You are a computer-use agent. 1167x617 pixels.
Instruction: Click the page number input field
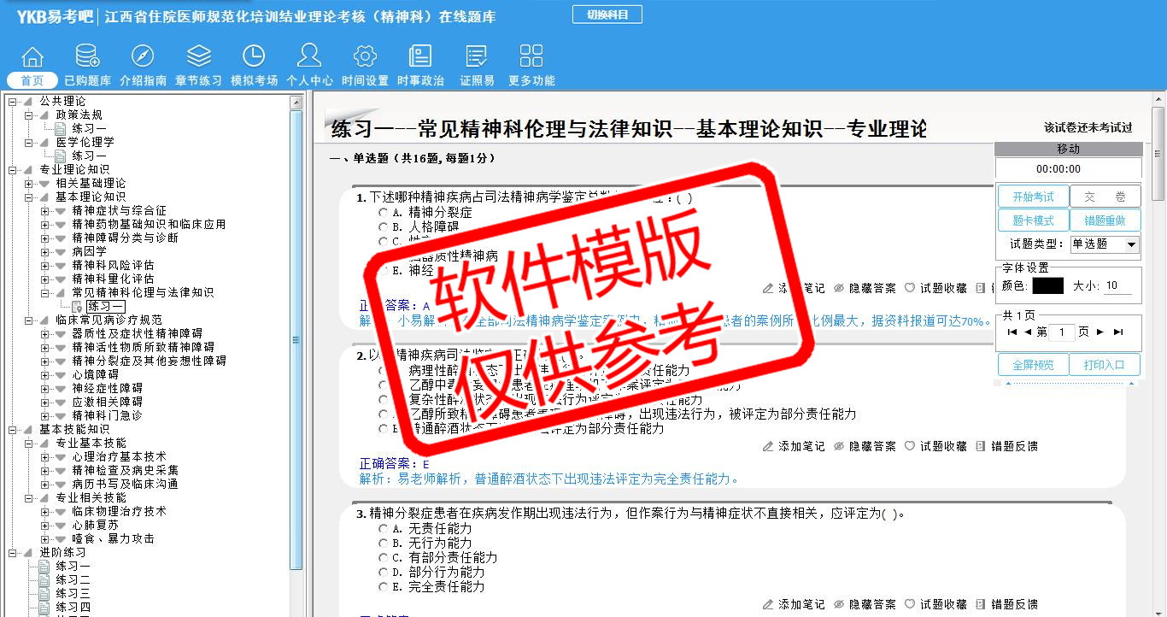point(1061,332)
